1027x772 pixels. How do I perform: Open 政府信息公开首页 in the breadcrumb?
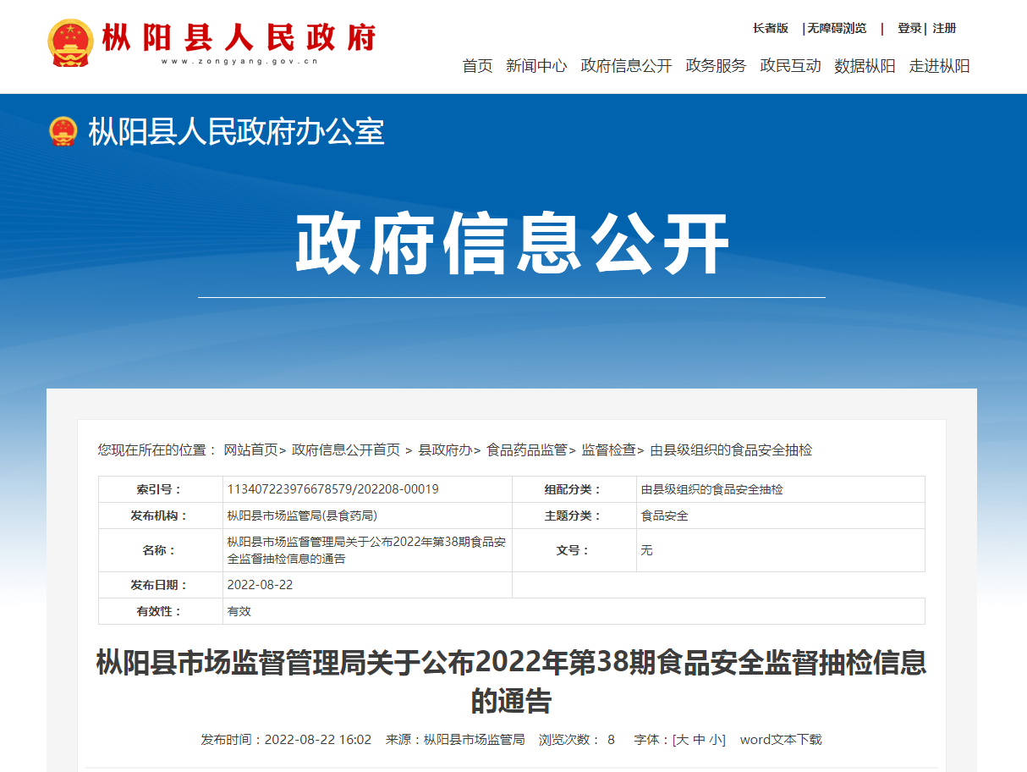[x=346, y=450]
